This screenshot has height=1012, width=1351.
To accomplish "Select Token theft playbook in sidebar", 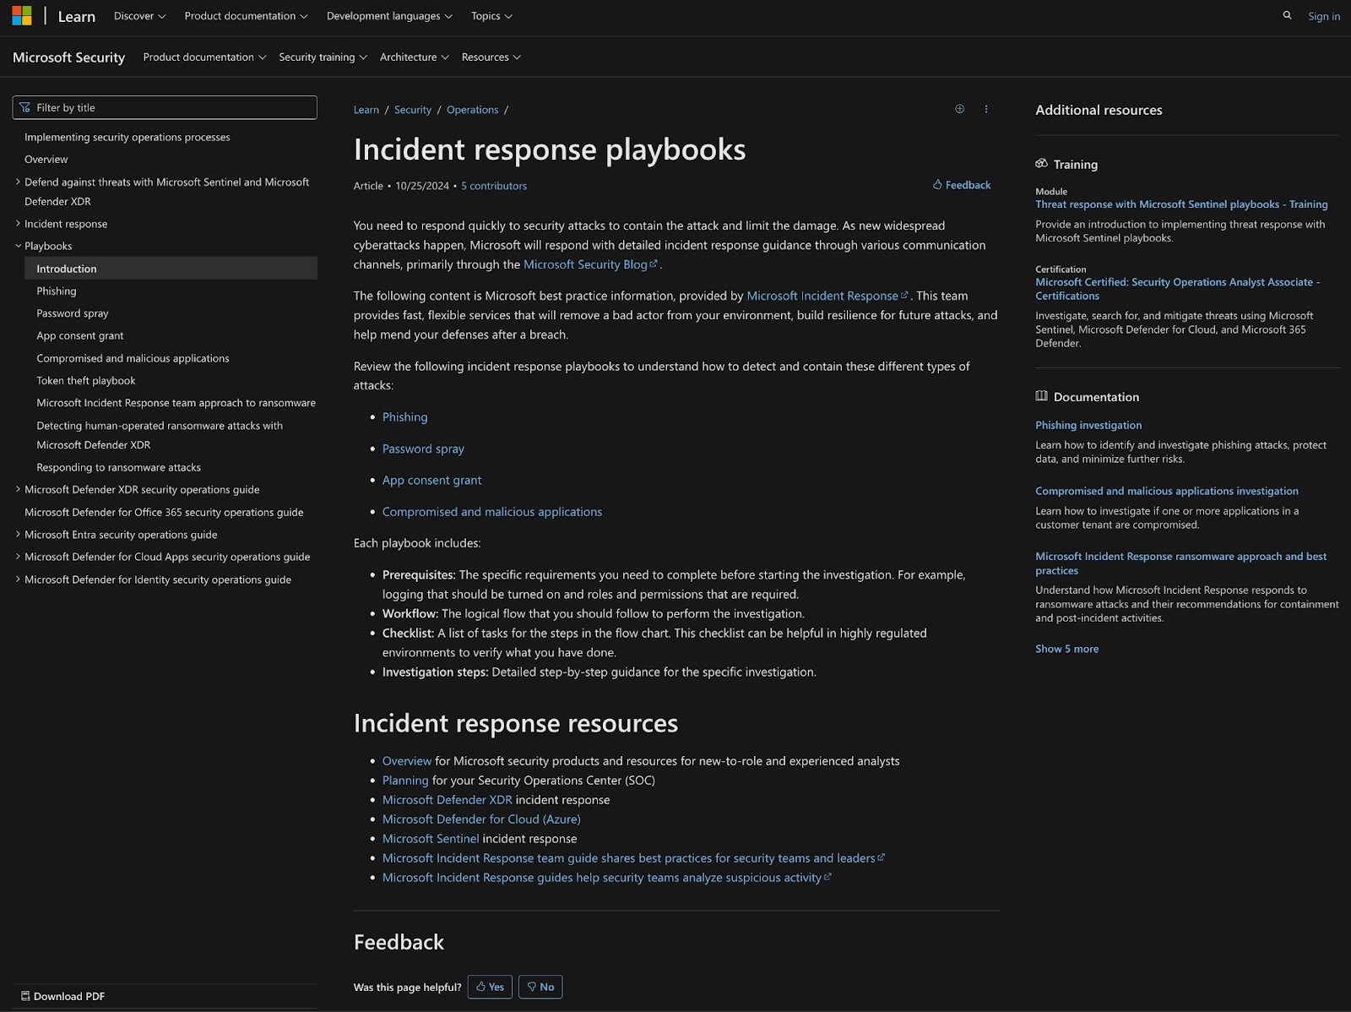I will tap(85, 381).
